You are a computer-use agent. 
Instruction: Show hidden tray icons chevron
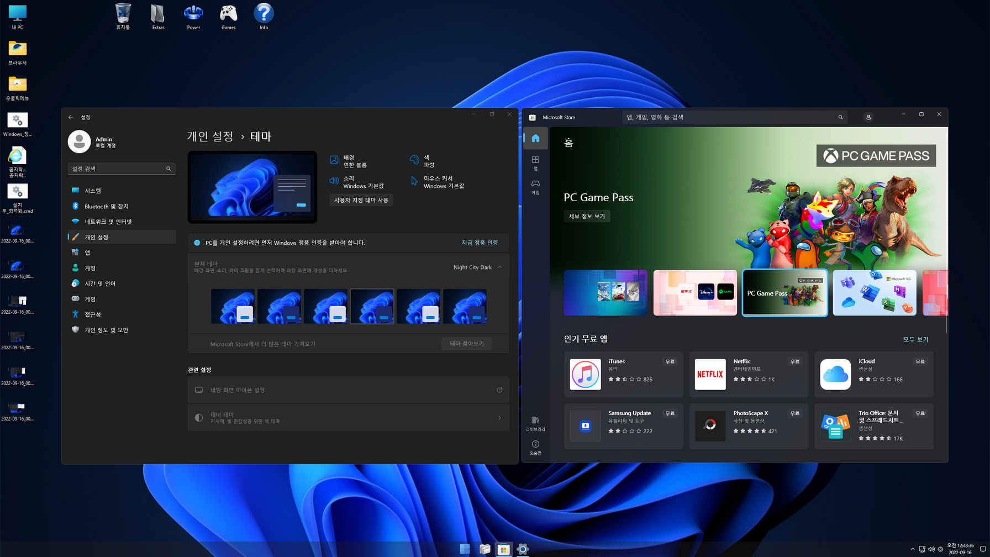point(912,549)
